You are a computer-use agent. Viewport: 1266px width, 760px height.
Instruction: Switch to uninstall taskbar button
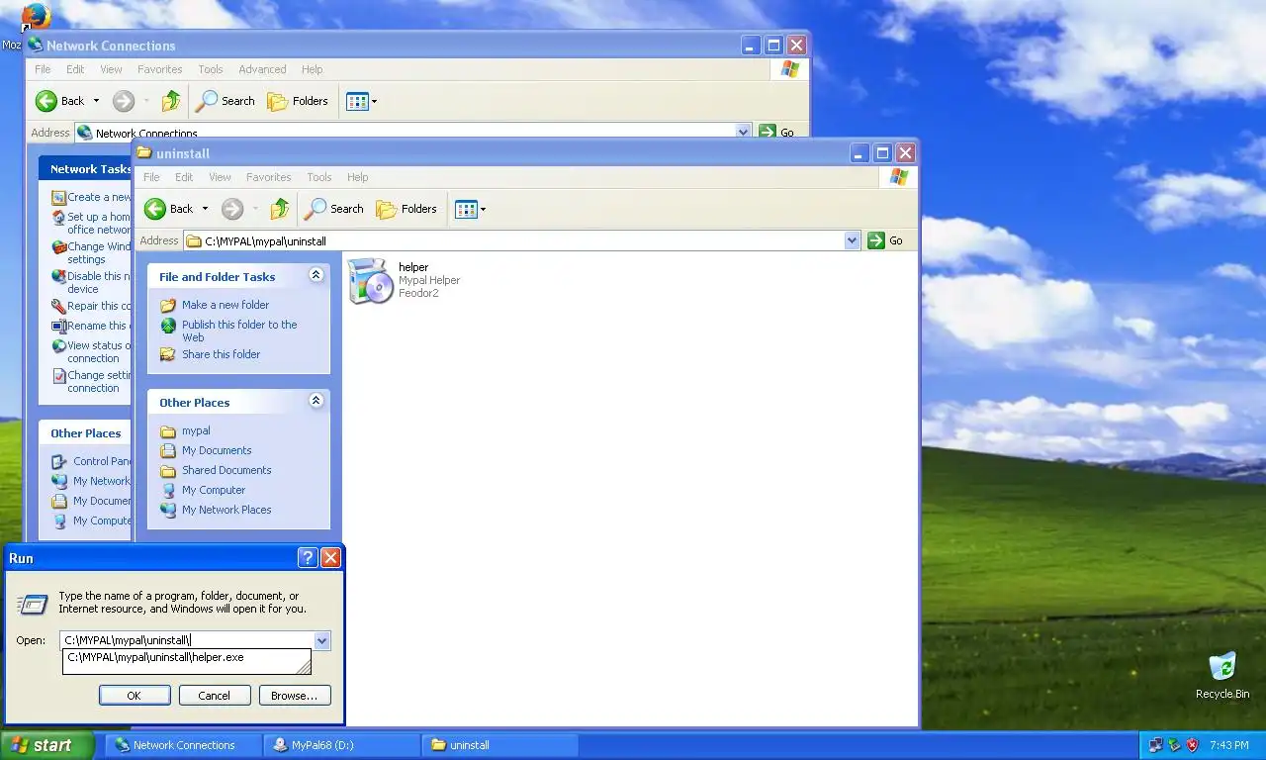499,745
